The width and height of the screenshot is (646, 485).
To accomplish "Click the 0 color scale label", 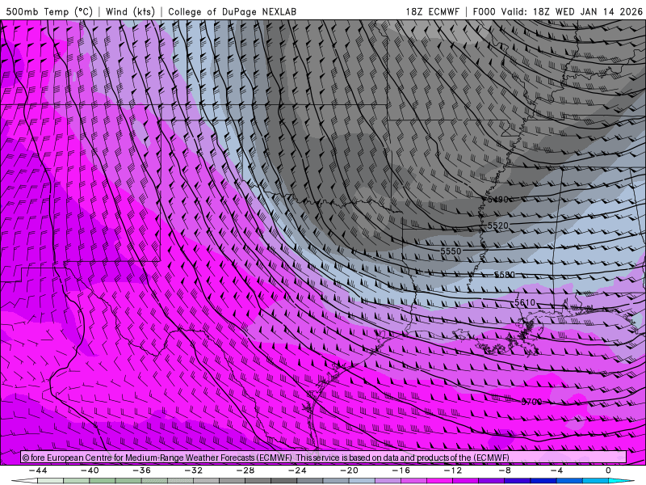I will 609,470.
